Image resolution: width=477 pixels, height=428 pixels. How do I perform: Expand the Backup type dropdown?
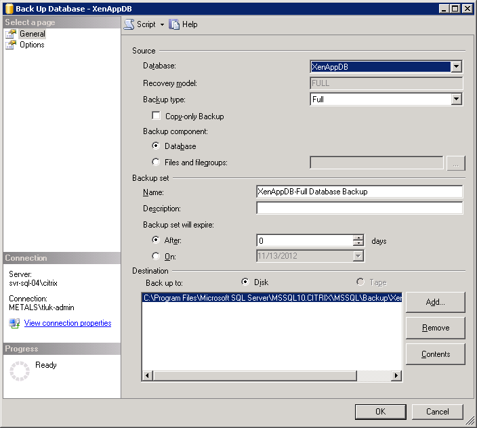(456, 99)
